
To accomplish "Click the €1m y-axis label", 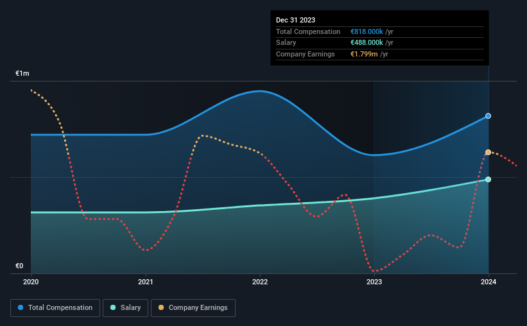I will [x=22, y=73].
